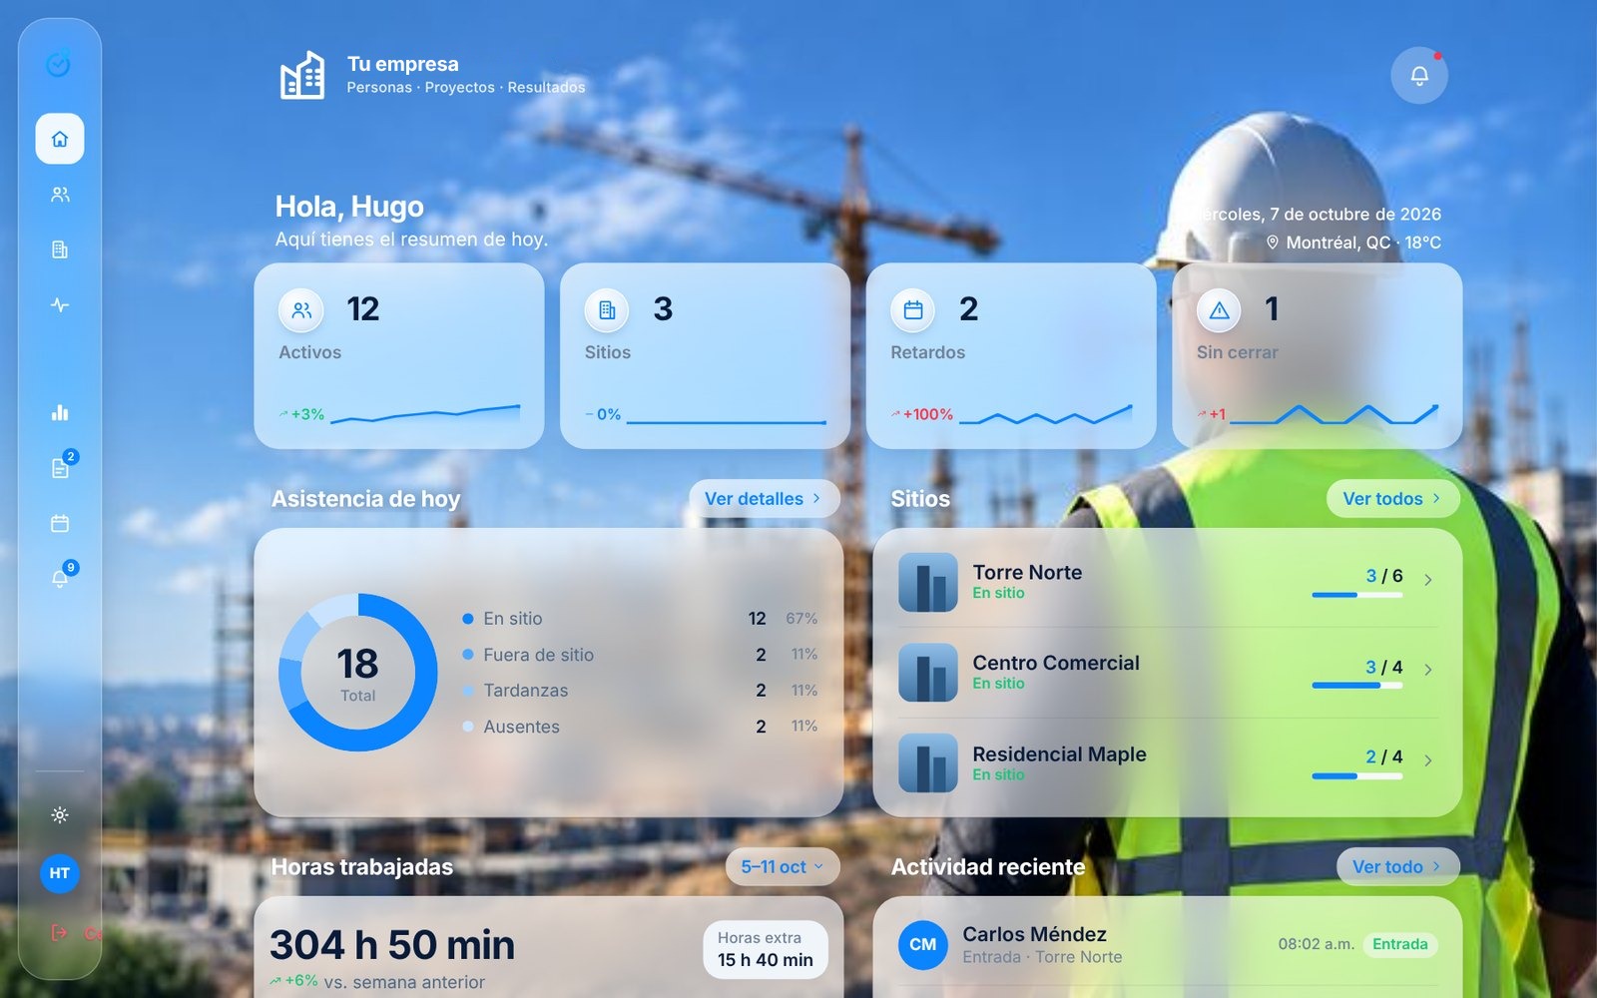The height and width of the screenshot is (998, 1597).
Task: Open the HT user avatar
Action: pyautogui.click(x=60, y=873)
